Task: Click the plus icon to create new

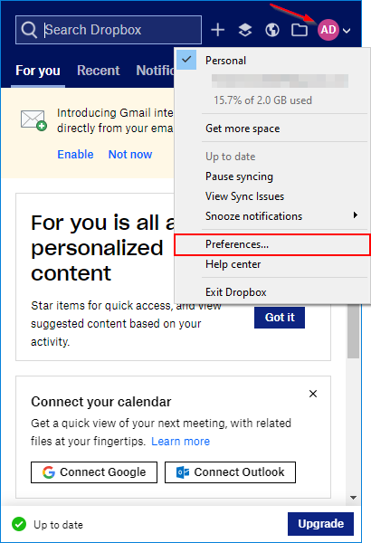Action: coord(218,30)
